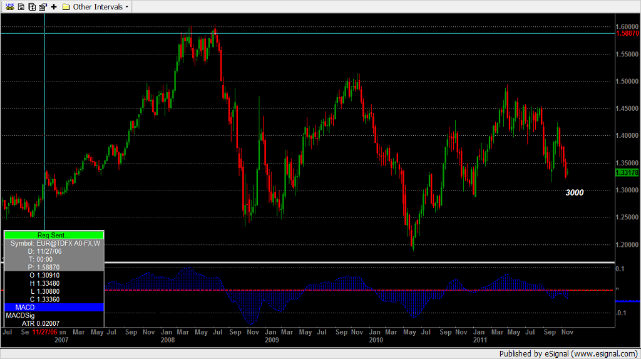This screenshot has height=359, width=641.
Task: Click the 1.20000 price axis label
Action: (627, 245)
